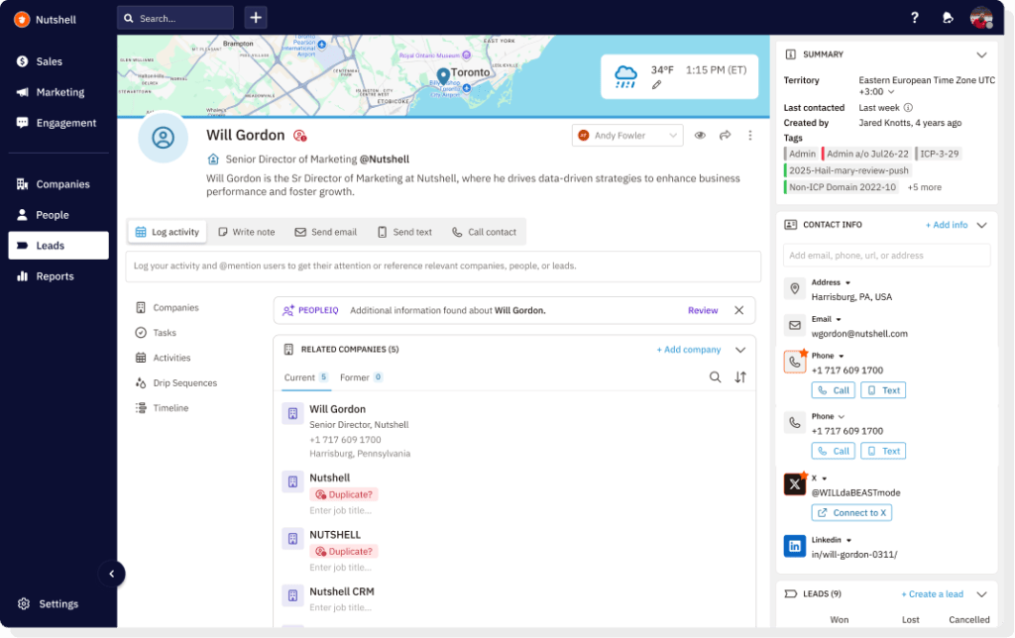Select the Send text tab
1015x638 pixels.
tap(404, 232)
